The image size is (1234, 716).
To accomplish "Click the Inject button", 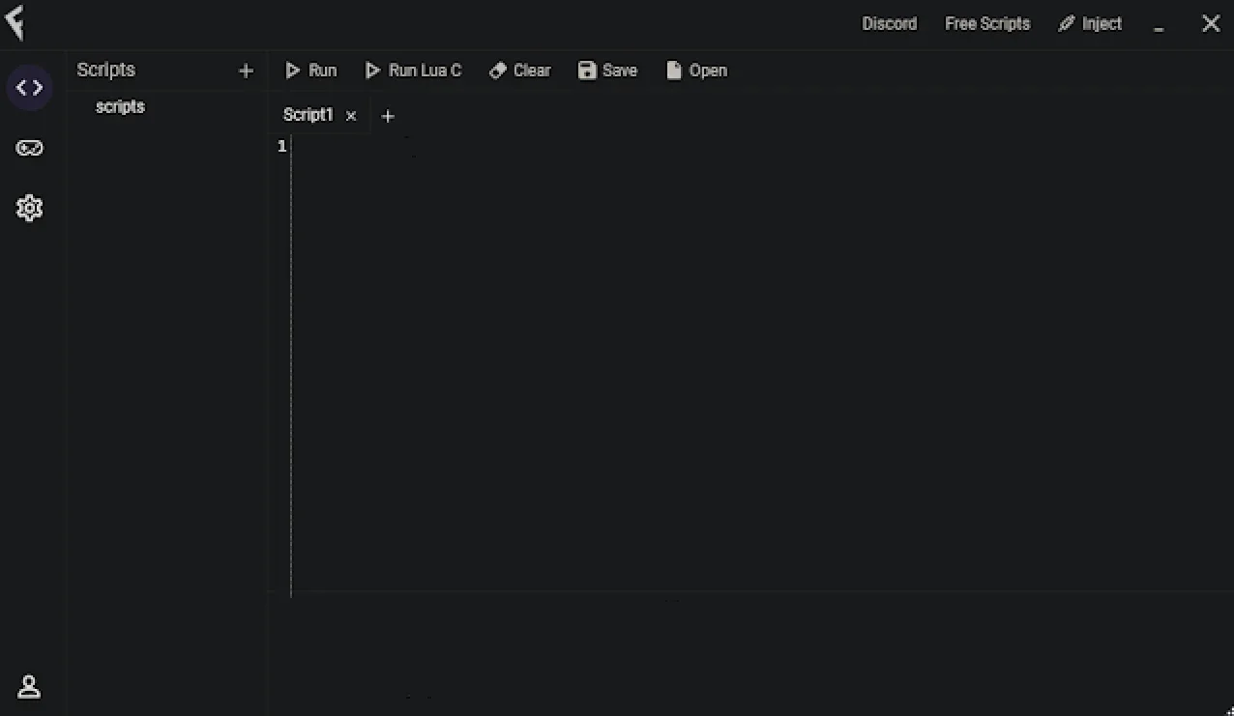I will 1090,23.
